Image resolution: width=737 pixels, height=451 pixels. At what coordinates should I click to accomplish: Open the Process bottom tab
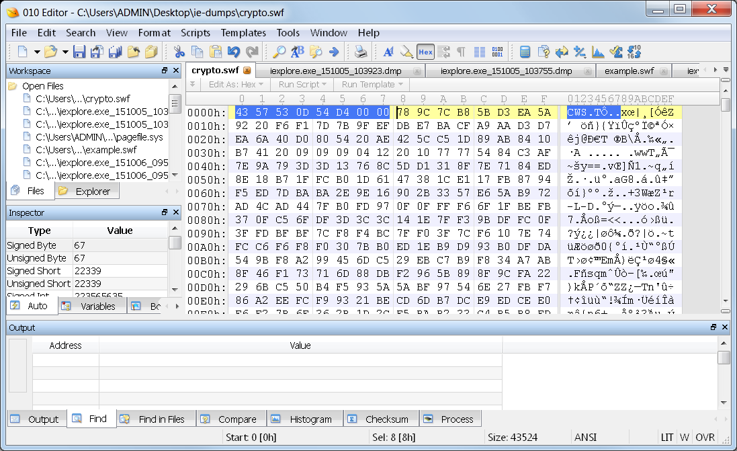click(450, 419)
